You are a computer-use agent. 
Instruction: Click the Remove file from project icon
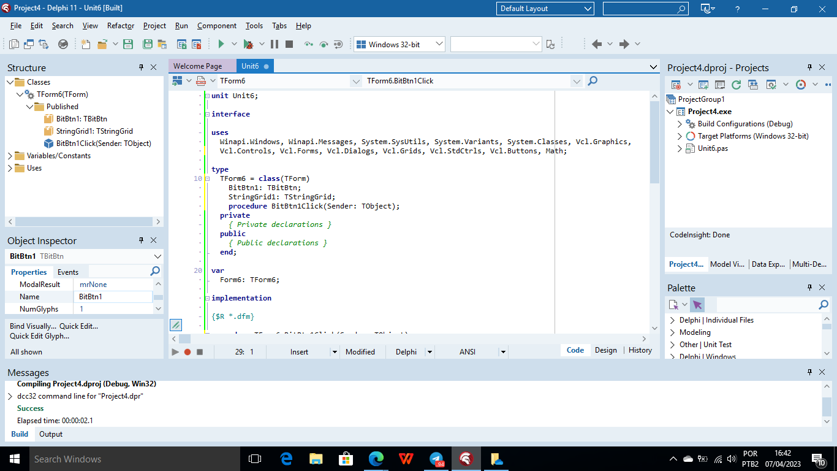tap(197, 44)
